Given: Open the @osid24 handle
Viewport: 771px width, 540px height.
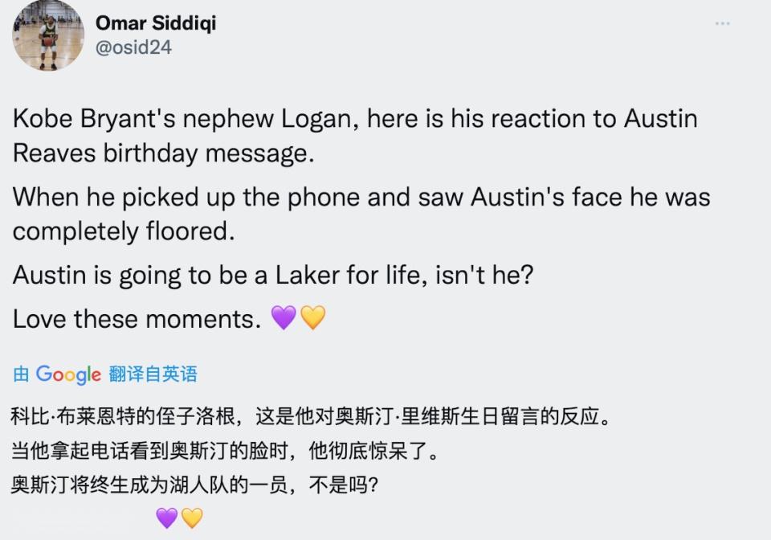Looking at the screenshot, I should tap(133, 47).
